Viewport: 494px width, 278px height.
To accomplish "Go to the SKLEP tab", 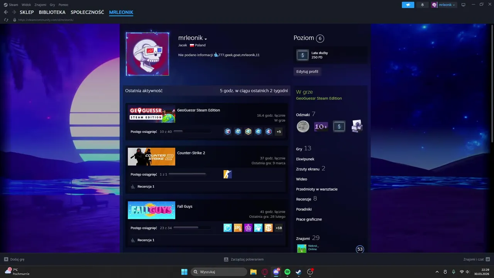I will pos(27,12).
